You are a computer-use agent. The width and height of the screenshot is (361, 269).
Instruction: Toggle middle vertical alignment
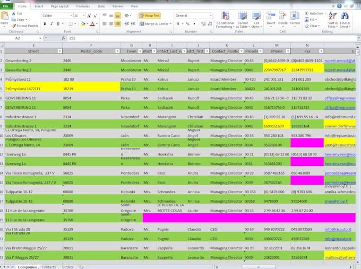tap(111, 15)
